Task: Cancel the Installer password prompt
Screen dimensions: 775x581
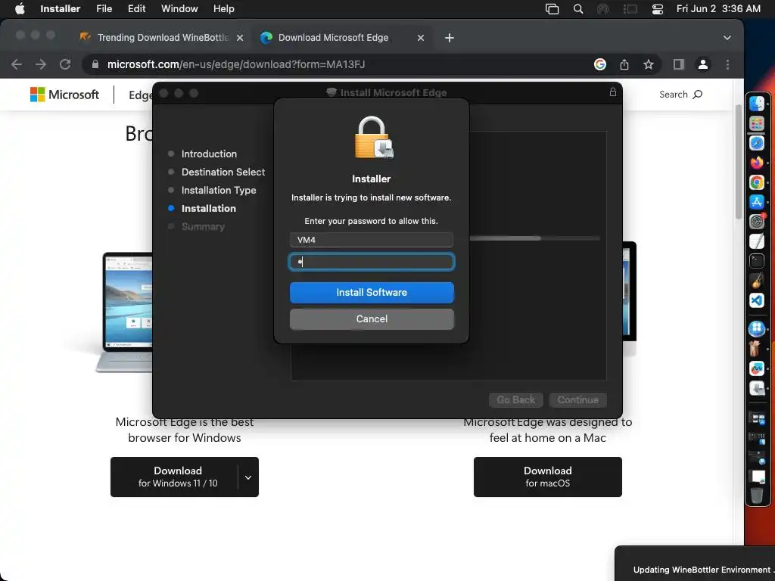Action: 372,319
